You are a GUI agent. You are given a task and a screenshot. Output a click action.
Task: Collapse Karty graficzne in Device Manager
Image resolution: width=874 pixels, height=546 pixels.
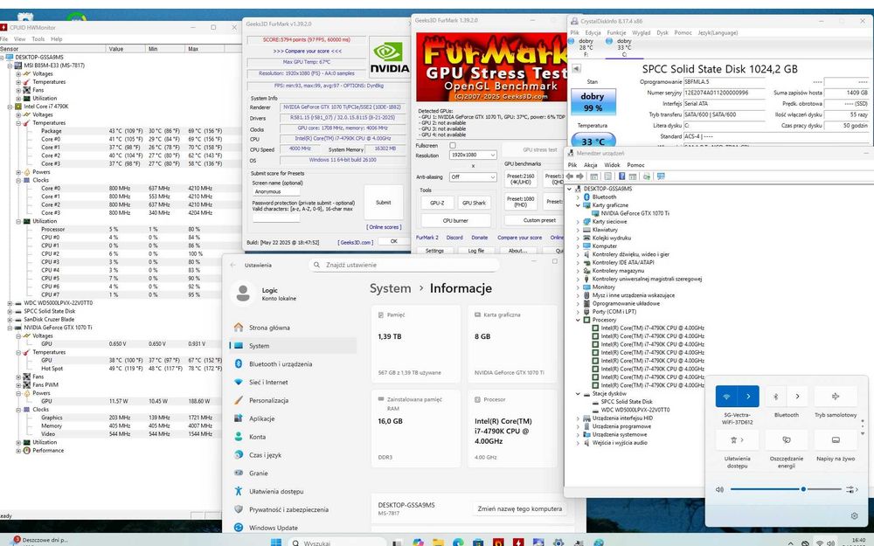point(578,205)
